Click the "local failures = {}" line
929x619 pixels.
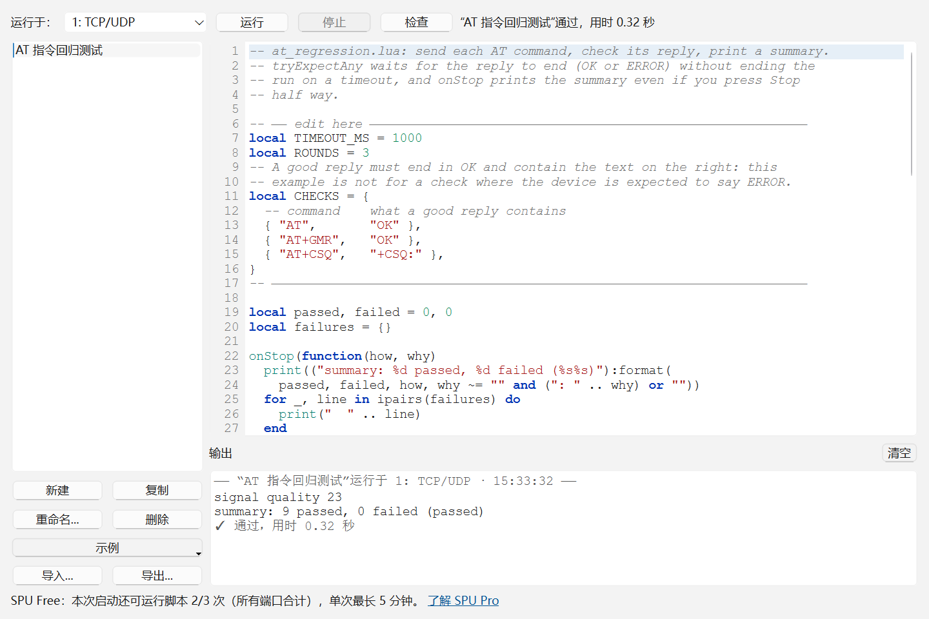point(320,327)
